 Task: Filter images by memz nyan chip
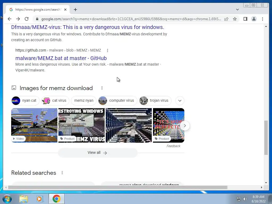pos(84,100)
